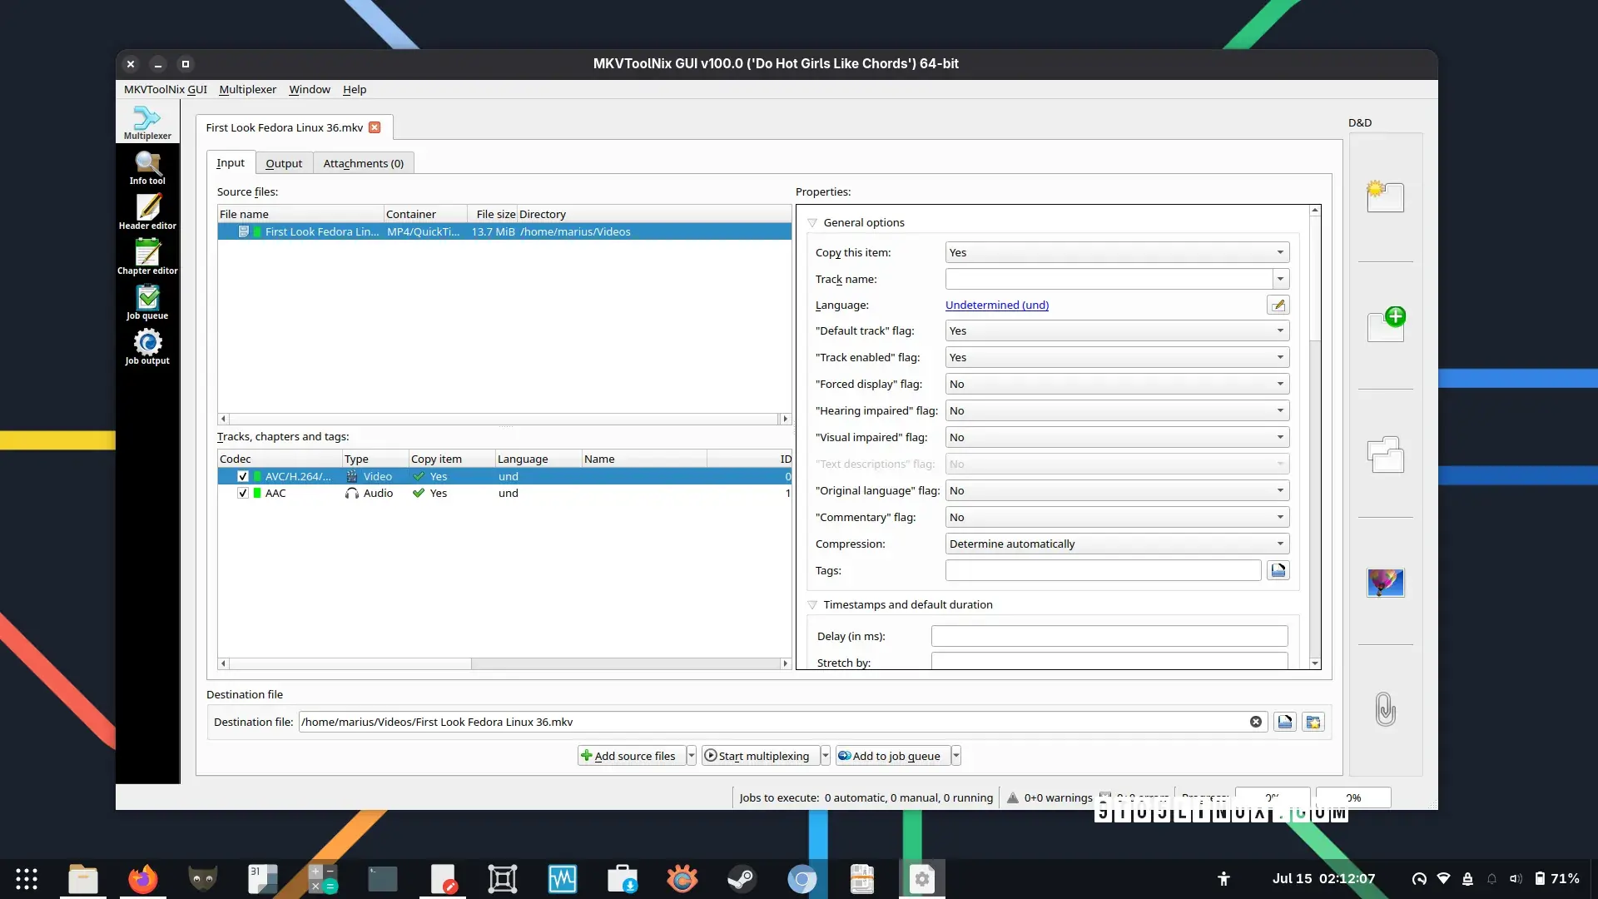Open the Window menu
The width and height of the screenshot is (1598, 899).
point(310,90)
